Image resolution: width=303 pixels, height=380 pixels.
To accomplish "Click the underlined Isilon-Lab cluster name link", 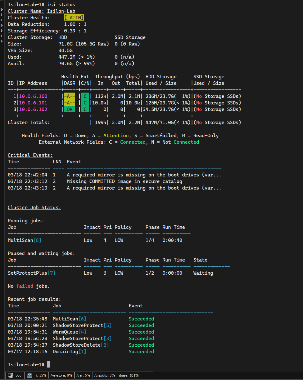I will point(61,11).
